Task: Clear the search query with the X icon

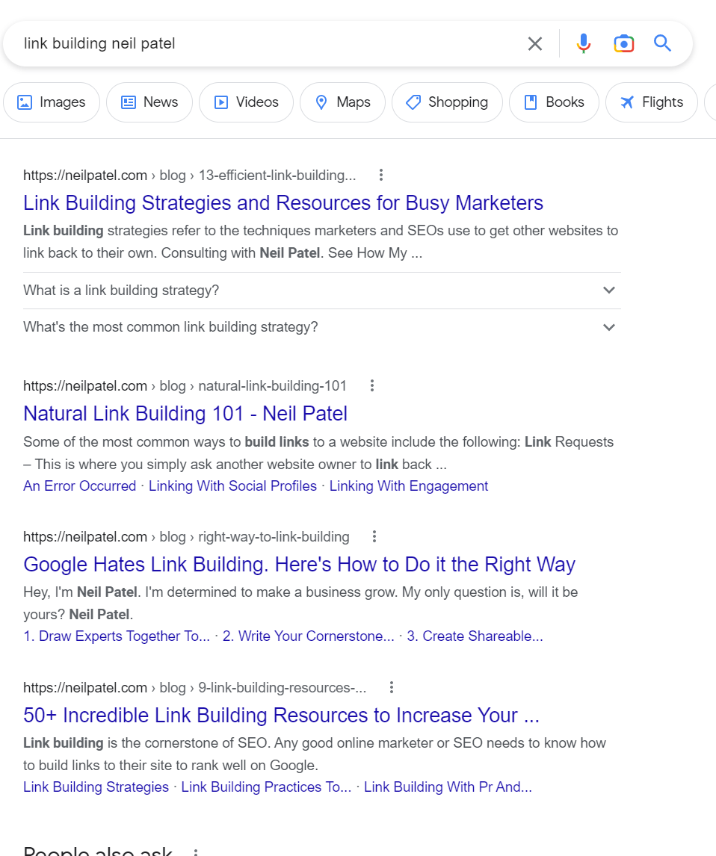Action: [535, 43]
